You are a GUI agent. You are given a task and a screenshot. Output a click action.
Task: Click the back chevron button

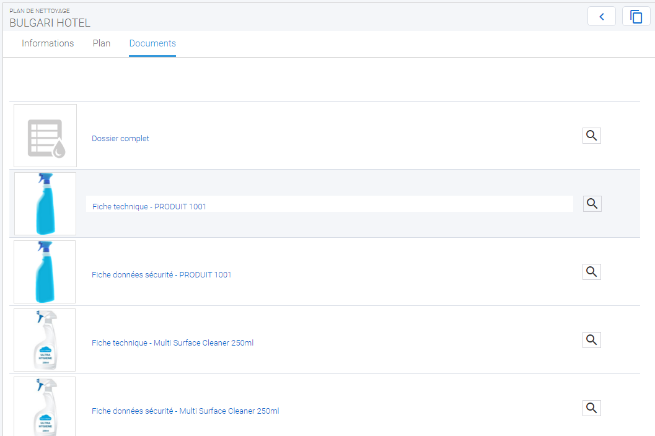[x=601, y=17]
